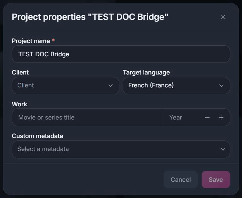
Task: Open the Select a metadata dropdown
Action: tap(121, 149)
